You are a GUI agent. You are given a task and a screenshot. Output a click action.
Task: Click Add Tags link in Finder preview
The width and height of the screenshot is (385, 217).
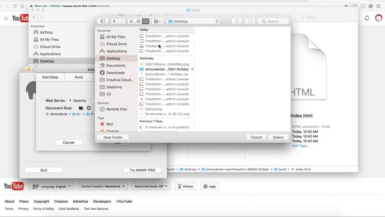coord(300,146)
